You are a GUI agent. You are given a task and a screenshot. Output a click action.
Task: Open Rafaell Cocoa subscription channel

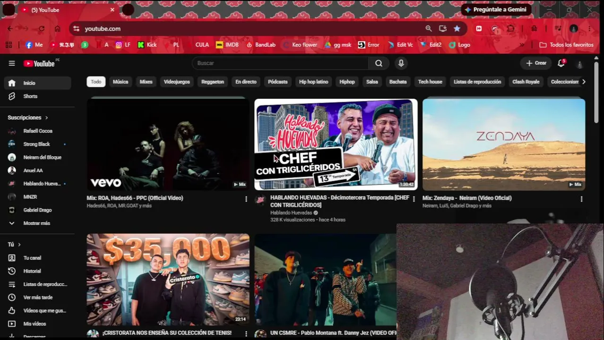tap(38, 131)
